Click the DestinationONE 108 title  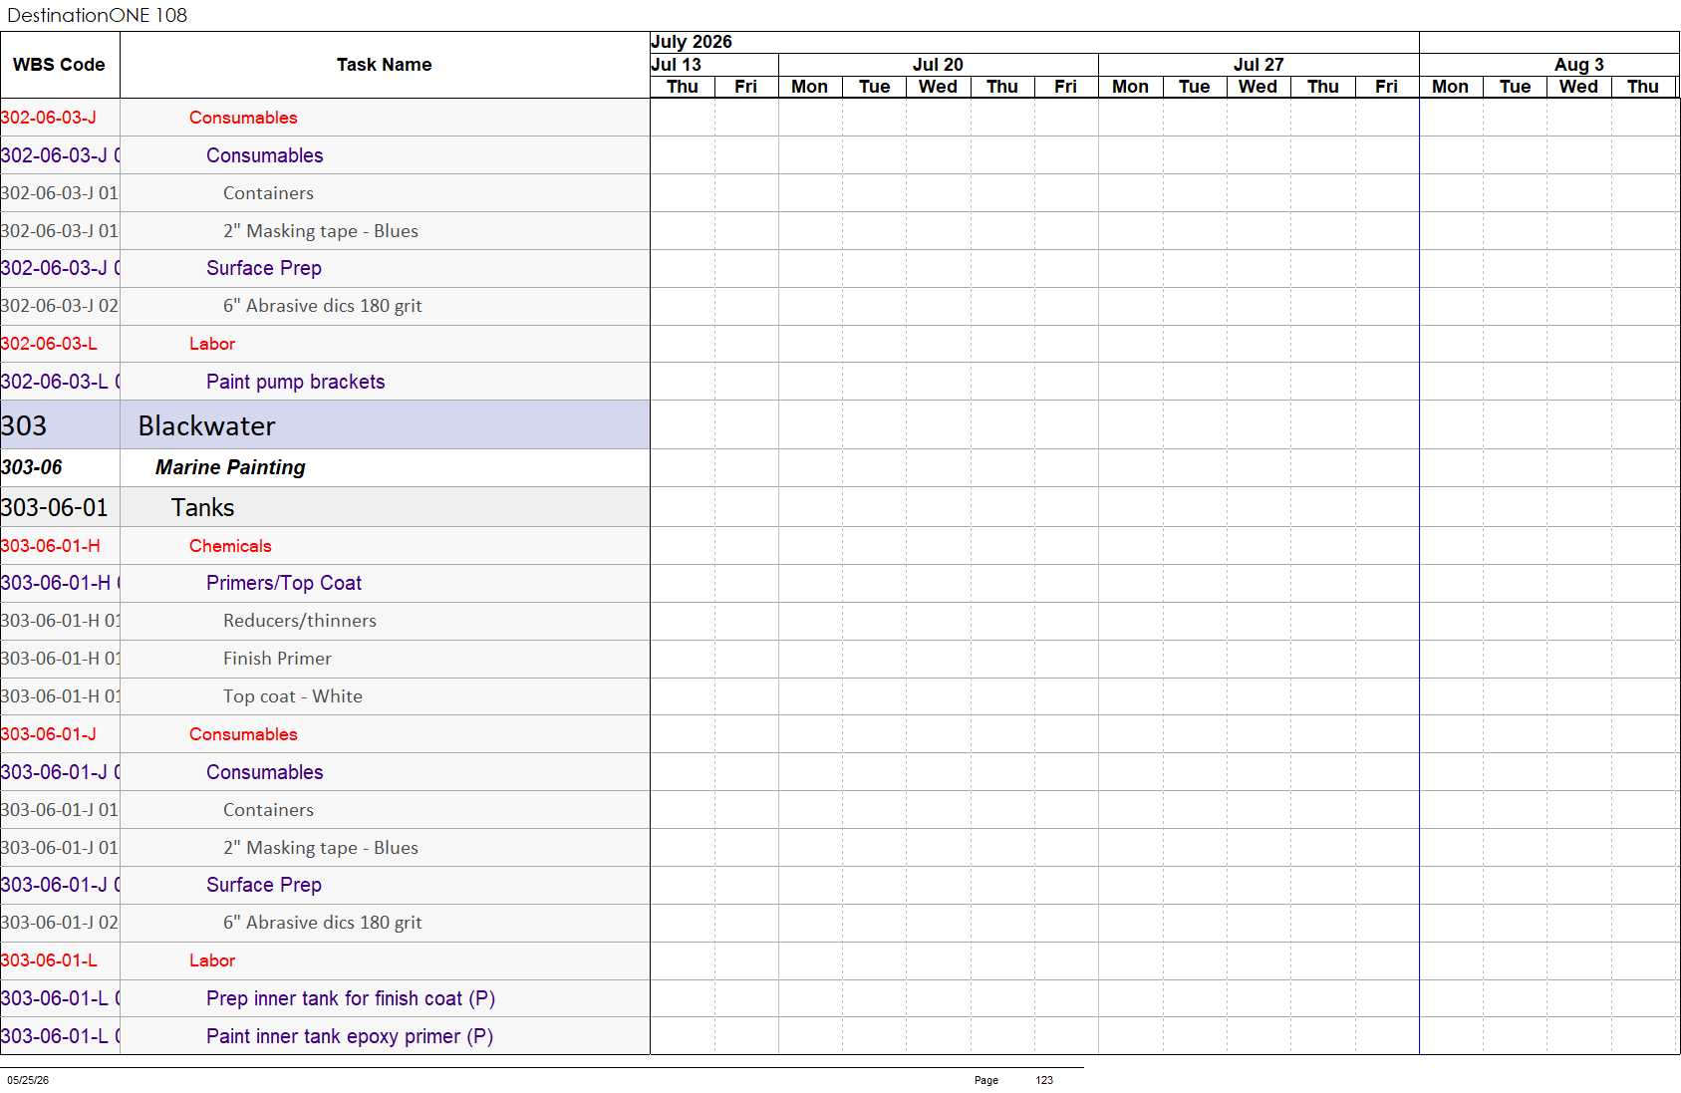tap(97, 15)
